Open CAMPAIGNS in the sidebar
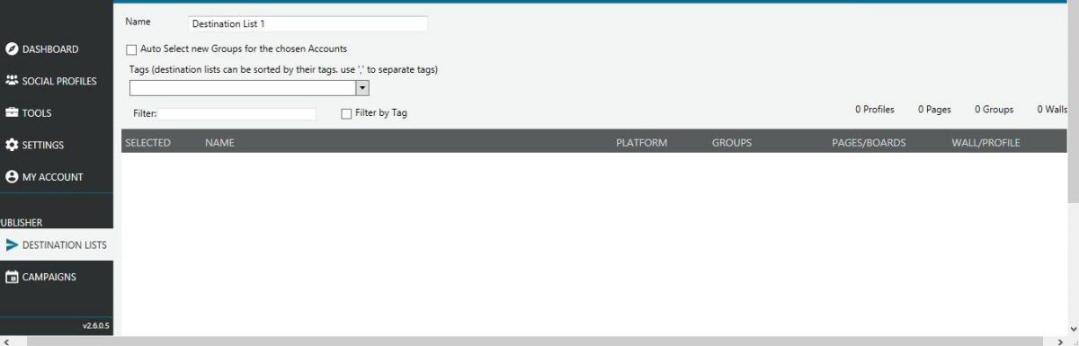 tap(49, 277)
